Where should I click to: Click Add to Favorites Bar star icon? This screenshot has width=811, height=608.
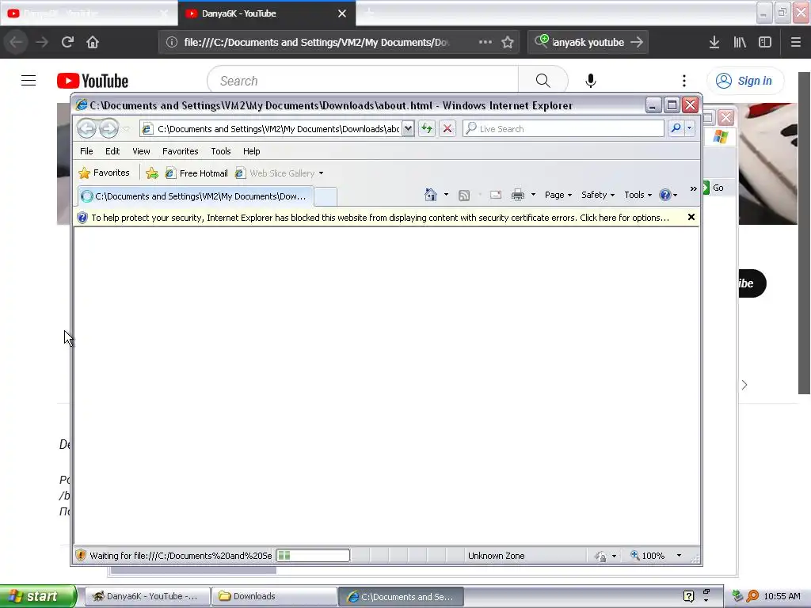click(151, 173)
